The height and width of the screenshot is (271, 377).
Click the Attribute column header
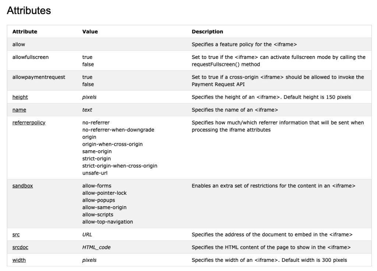tap(25, 32)
